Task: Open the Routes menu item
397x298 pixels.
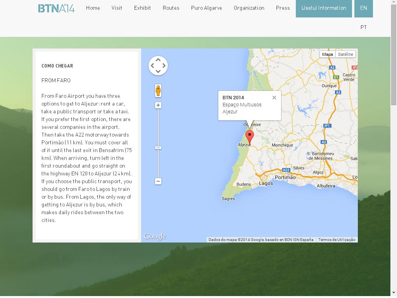Action: [x=171, y=8]
